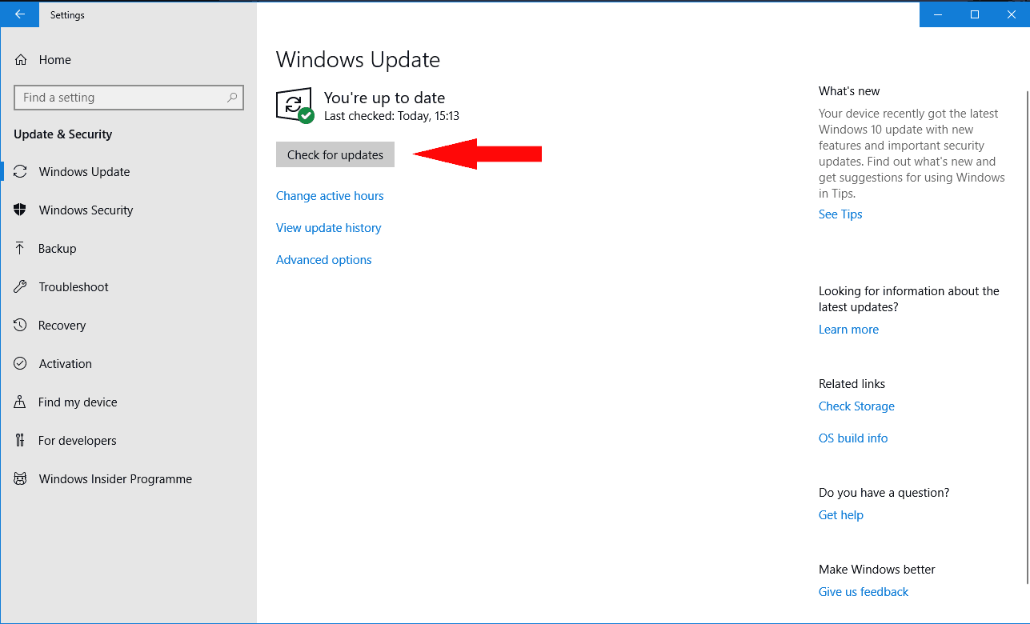Click Do you have a question? text

pyautogui.click(x=884, y=493)
